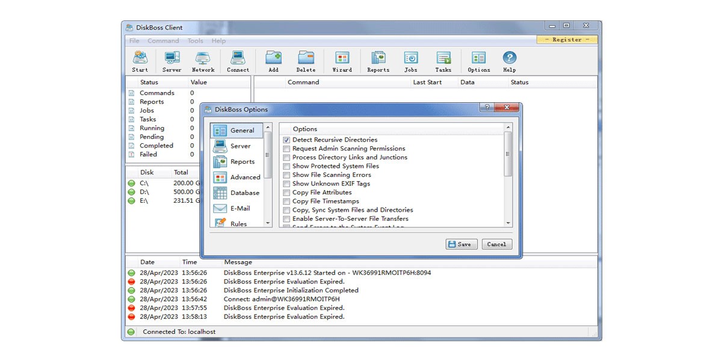Screen dimensions: 722x361
Task: Click the green connection icon in the status bar
Action: click(x=131, y=332)
